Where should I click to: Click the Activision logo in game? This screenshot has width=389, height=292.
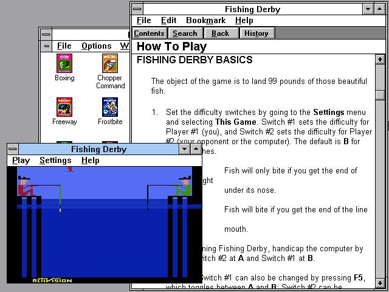52,280
